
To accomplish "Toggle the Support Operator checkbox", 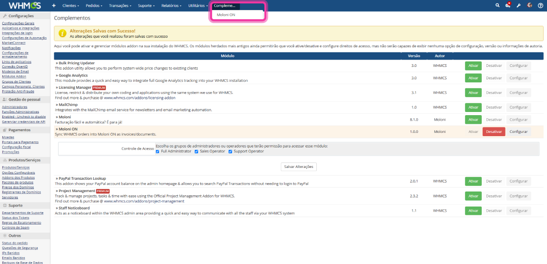I will (x=230, y=152).
